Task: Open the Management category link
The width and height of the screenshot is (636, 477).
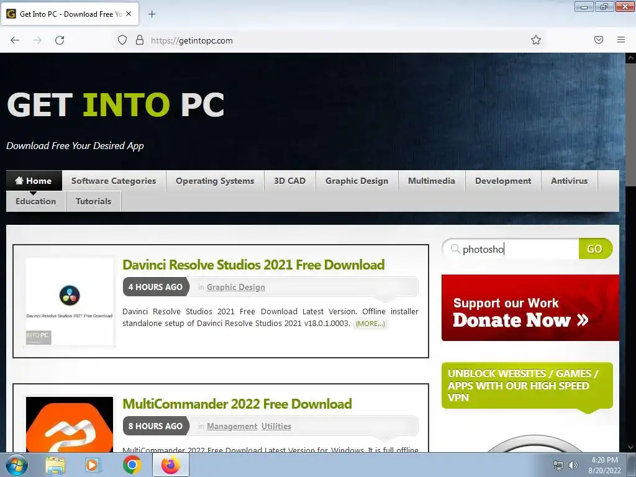Action: (232, 426)
